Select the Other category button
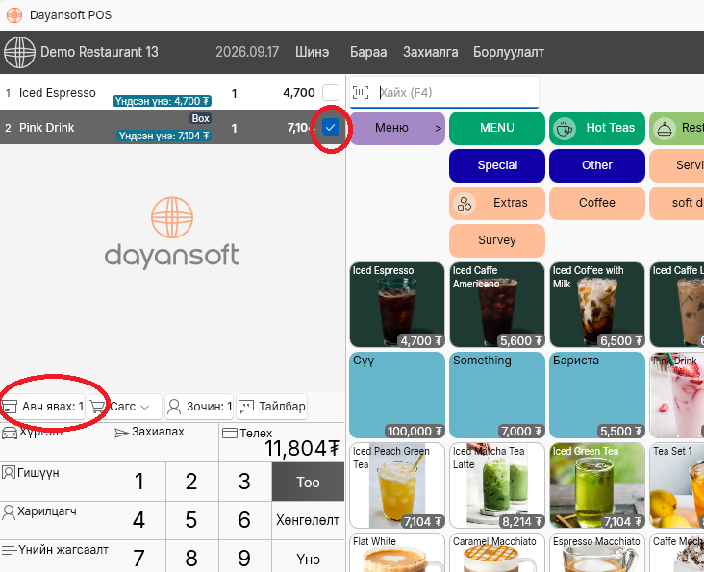704x572 pixels. point(597,165)
